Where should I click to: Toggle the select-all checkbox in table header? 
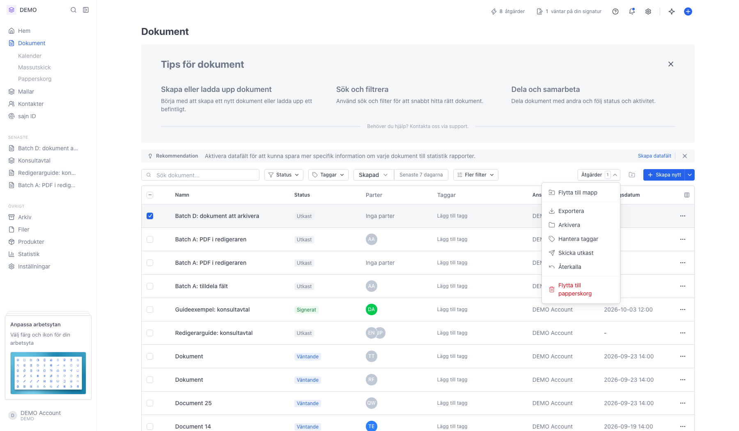pyautogui.click(x=150, y=195)
